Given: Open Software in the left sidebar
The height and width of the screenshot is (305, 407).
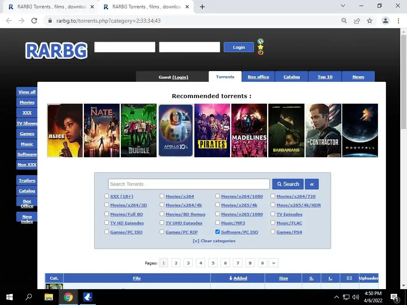Looking at the screenshot, I should pos(27,154).
